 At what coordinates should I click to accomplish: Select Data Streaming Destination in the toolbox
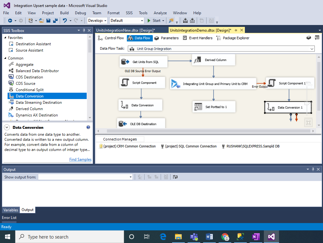[x=39, y=103]
